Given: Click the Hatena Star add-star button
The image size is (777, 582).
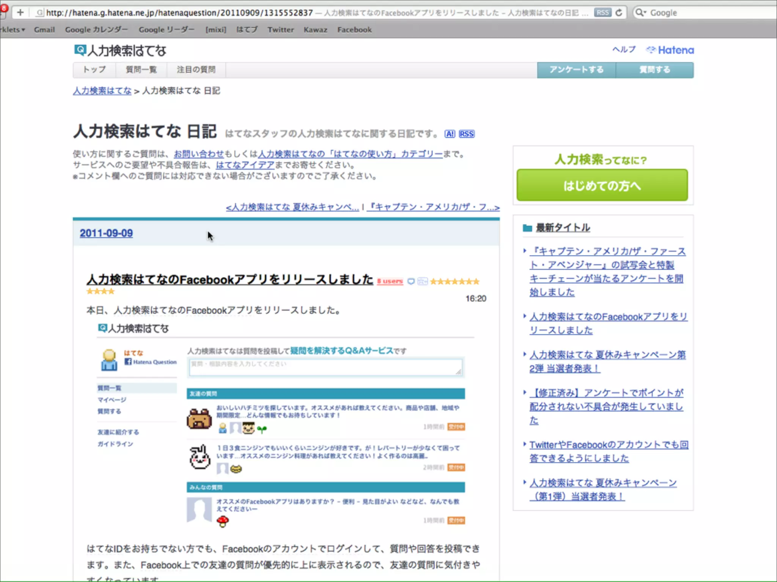Looking at the screenshot, I should pyautogui.click(x=422, y=282).
